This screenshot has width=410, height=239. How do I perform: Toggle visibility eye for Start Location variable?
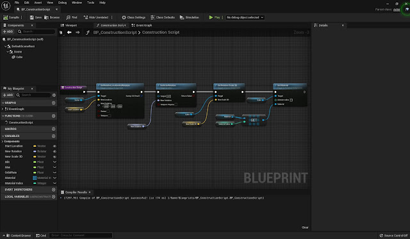(x=54, y=146)
